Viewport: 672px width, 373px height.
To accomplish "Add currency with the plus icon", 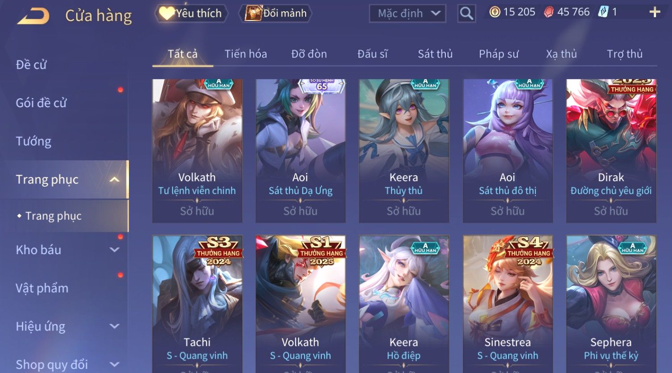I will click(x=655, y=12).
